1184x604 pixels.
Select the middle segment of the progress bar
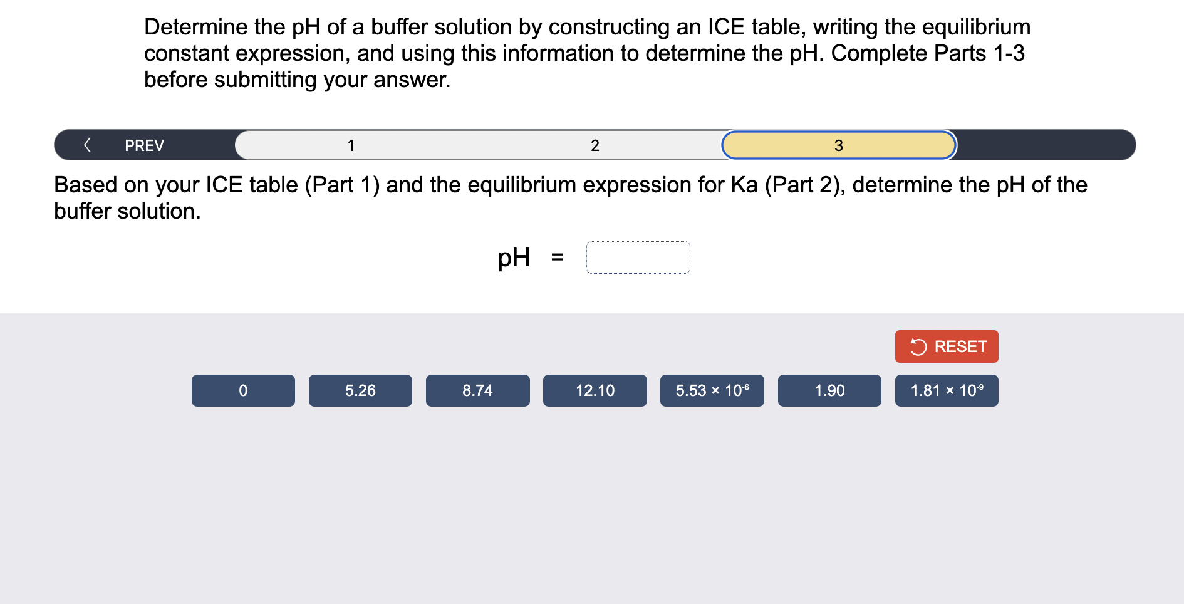click(x=595, y=145)
